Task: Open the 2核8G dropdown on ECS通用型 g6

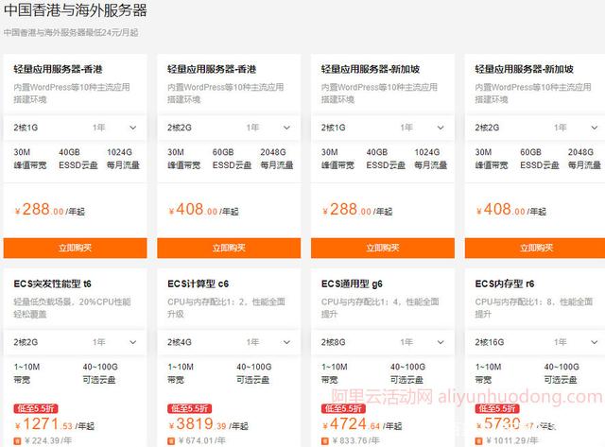Action: 383,342
